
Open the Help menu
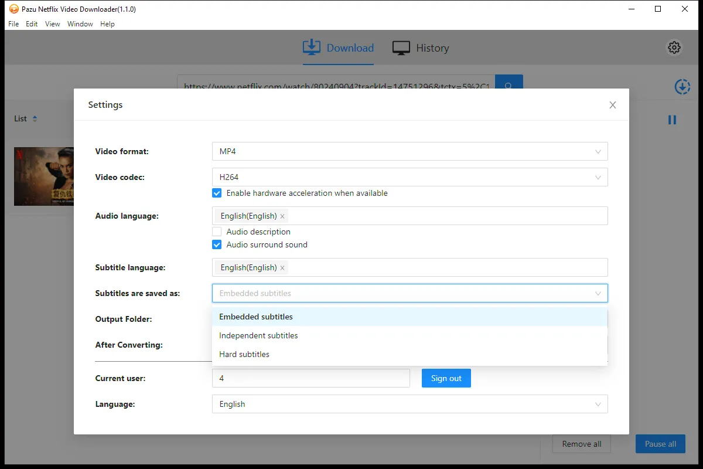pos(107,24)
